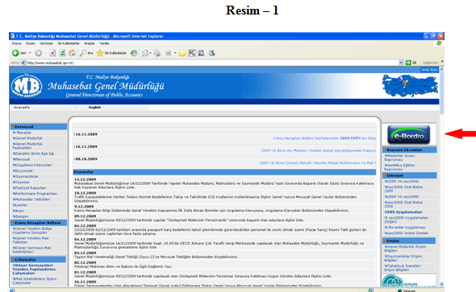This screenshot has height=292, width=476.
Task: Click the grey forward arrow in toolbar
Action: (x=38, y=53)
